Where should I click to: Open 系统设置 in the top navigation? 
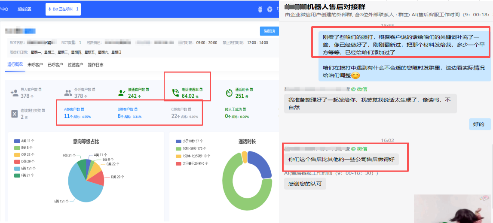[24, 9]
